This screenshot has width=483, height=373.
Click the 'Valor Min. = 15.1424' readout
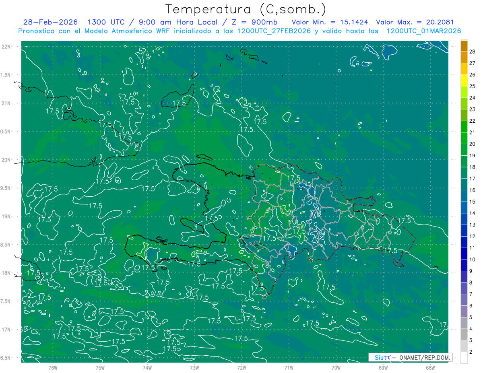point(330,22)
